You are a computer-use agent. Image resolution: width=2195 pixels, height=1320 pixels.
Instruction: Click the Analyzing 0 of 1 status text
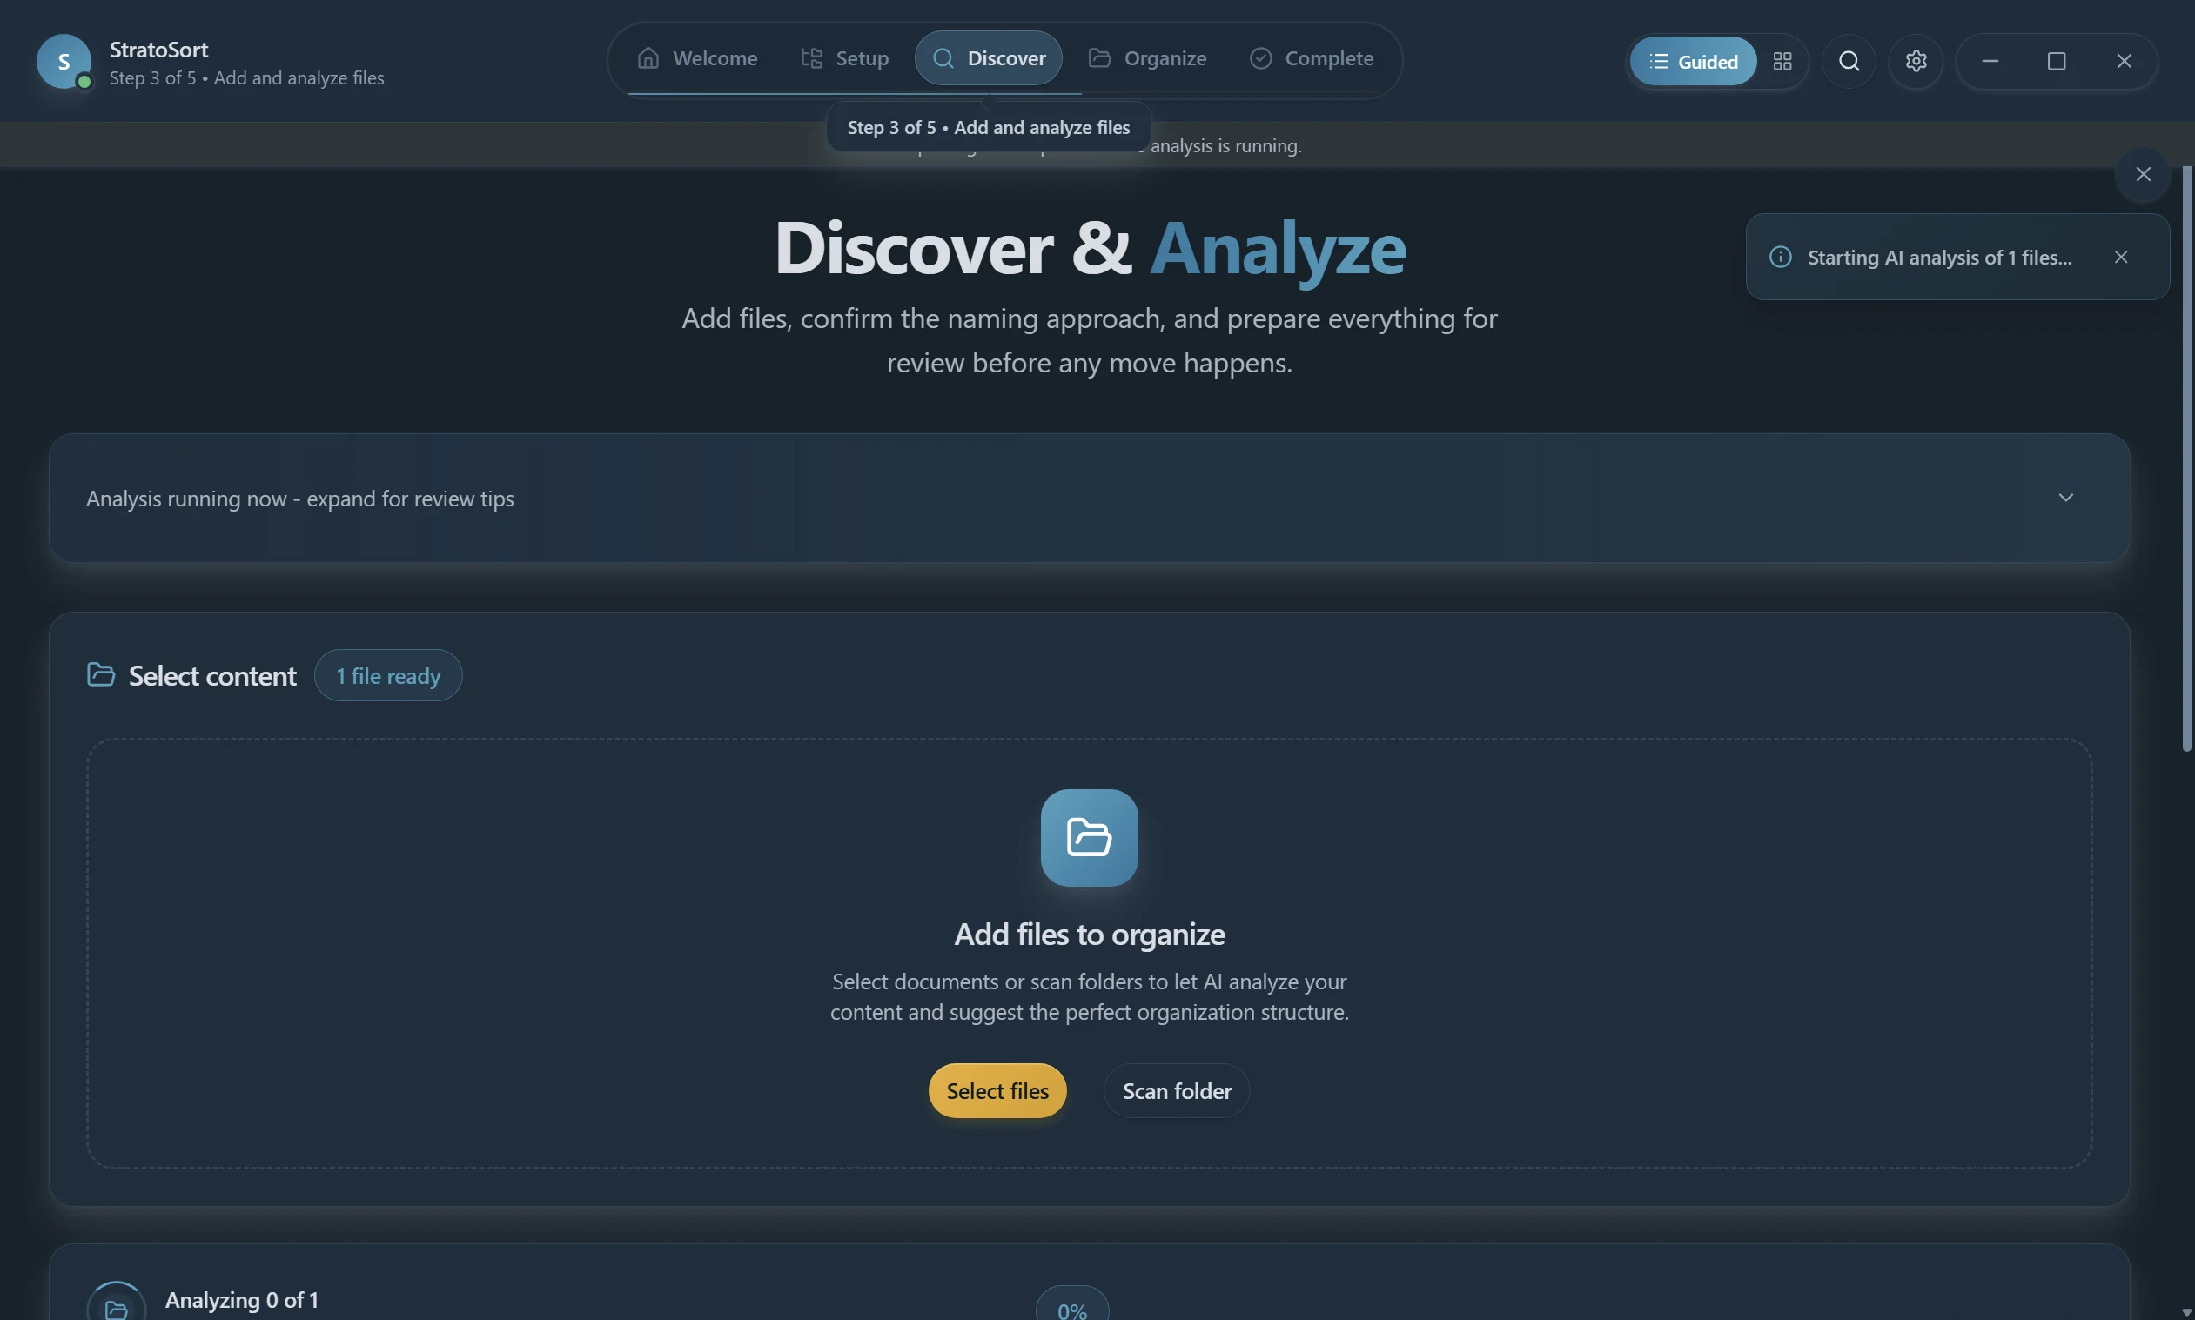pos(242,1301)
